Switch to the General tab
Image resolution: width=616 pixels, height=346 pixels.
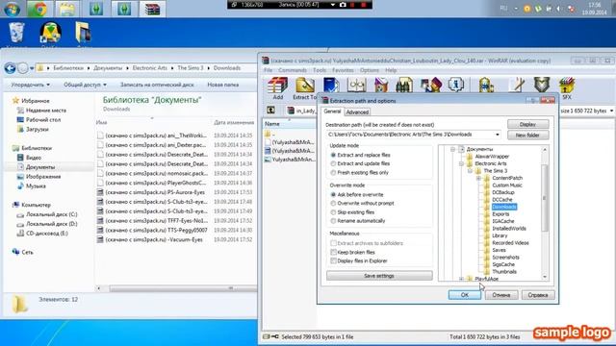332,111
